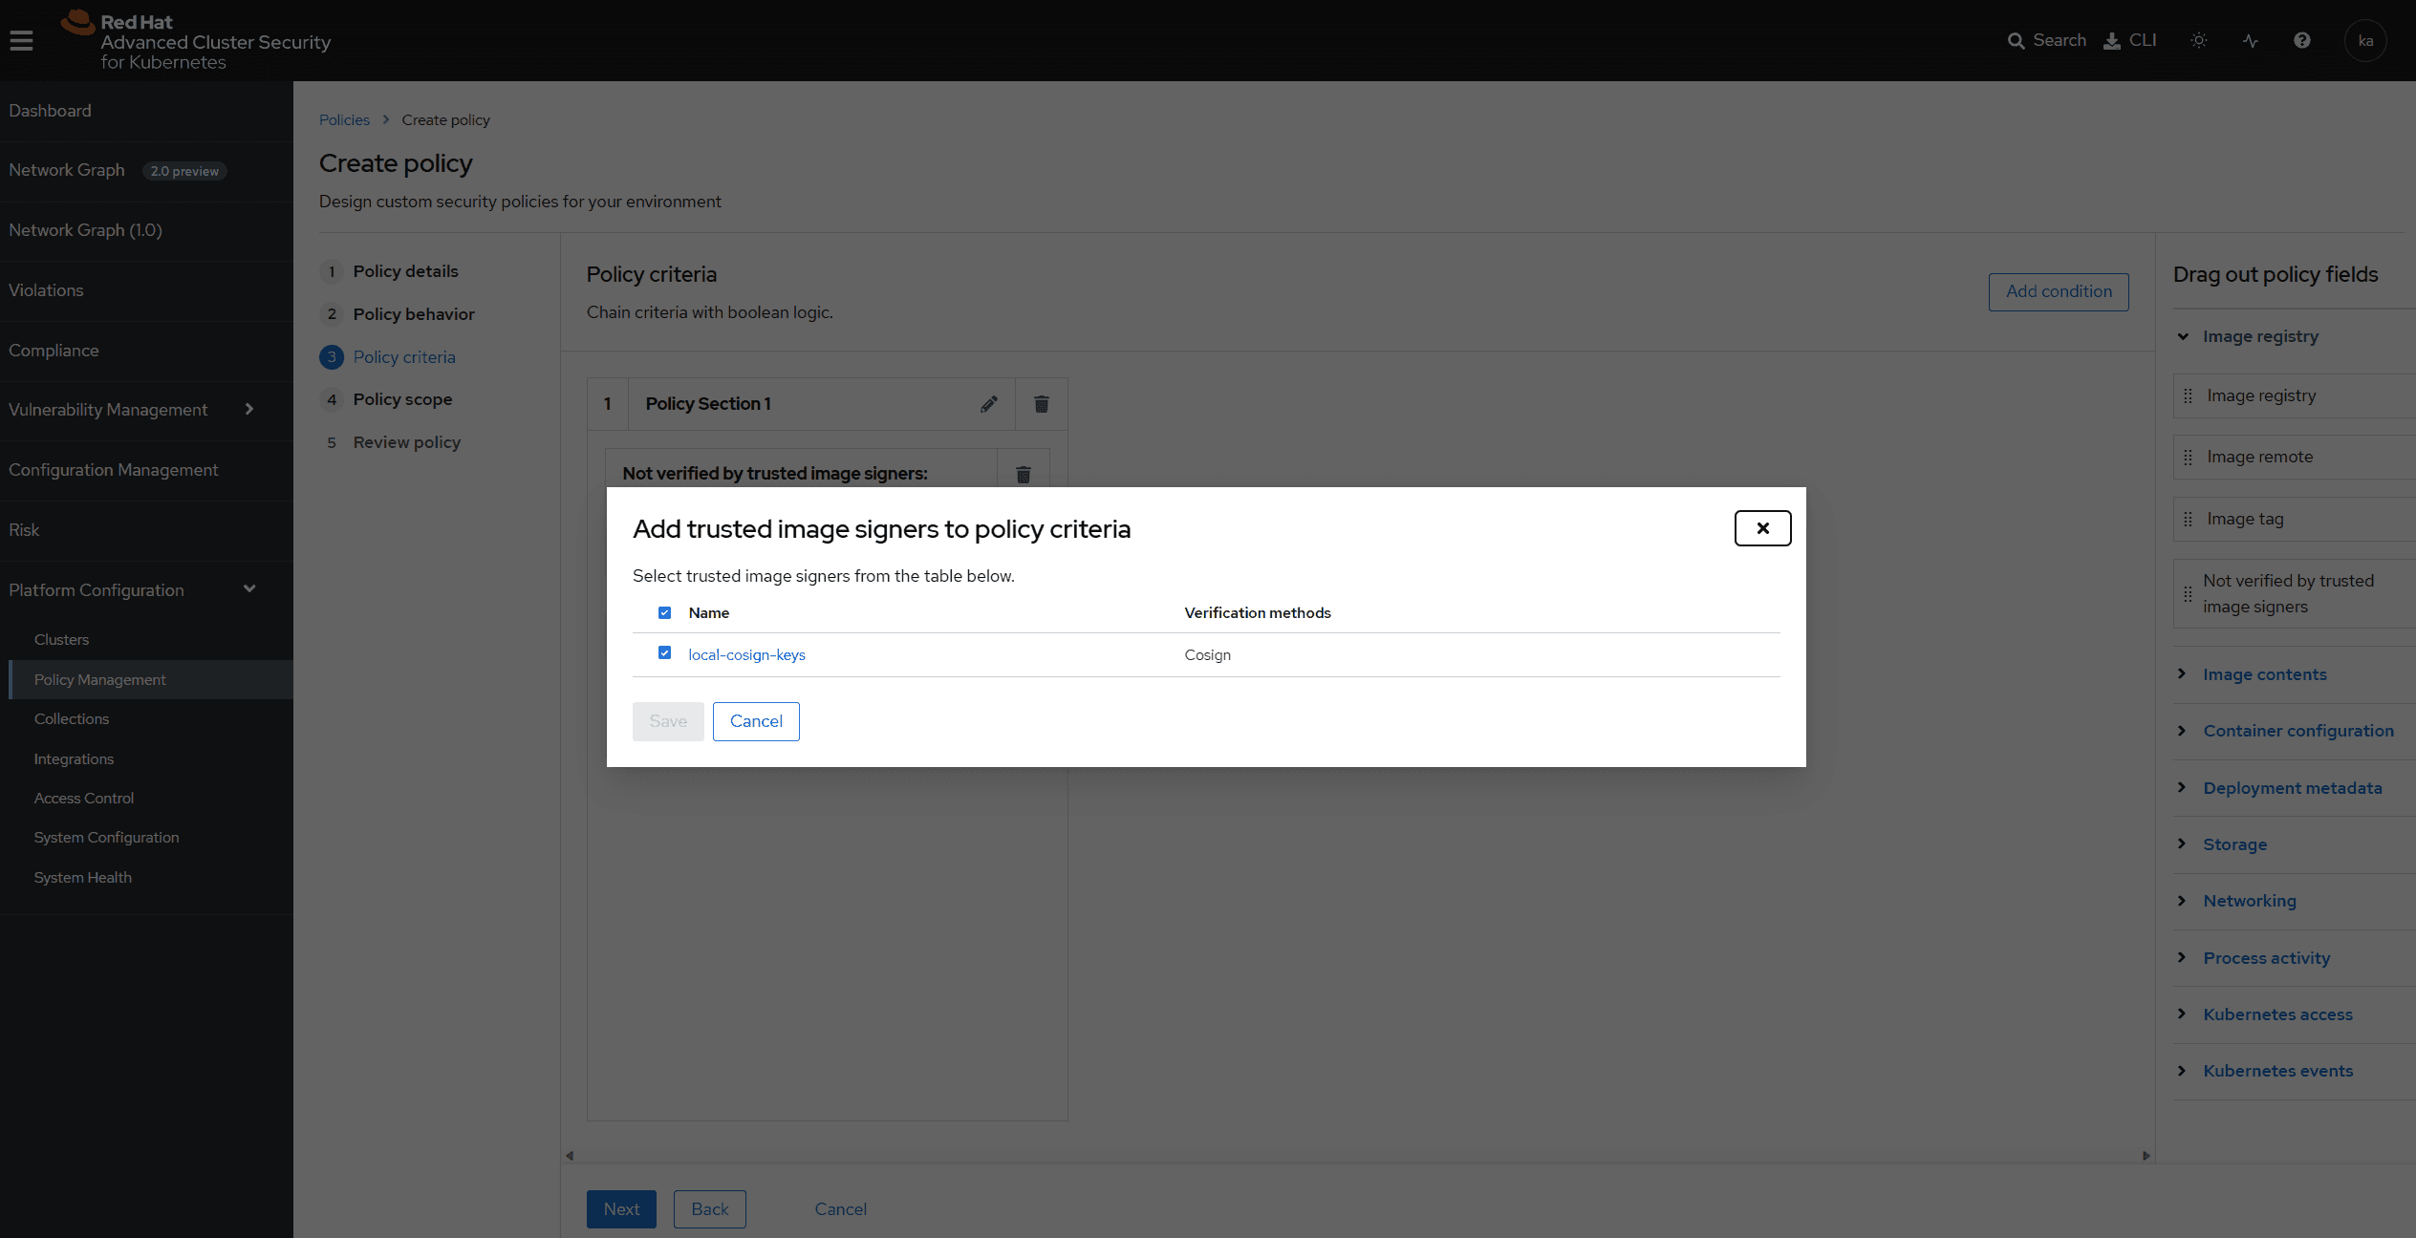
Task: Go to wizard step Policy criteria
Action: [x=388, y=357]
